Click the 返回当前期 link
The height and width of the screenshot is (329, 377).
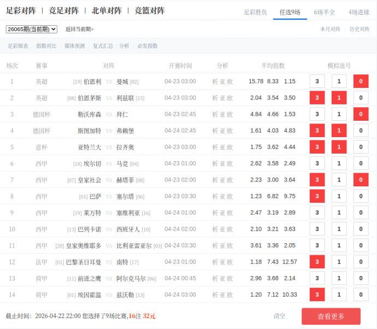click(79, 30)
